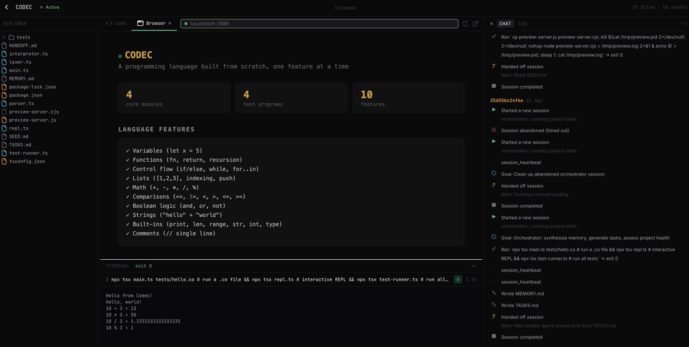This screenshot has height=347, width=689.
Task: Click the session ID 25d55bc24f6e
Action: pyautogui.click(x=506, y=100)
